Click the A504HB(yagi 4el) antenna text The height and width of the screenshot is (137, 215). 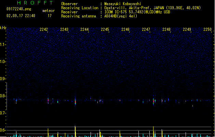click(x=121, y=16)
